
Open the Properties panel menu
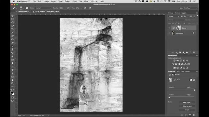(197, 71)
